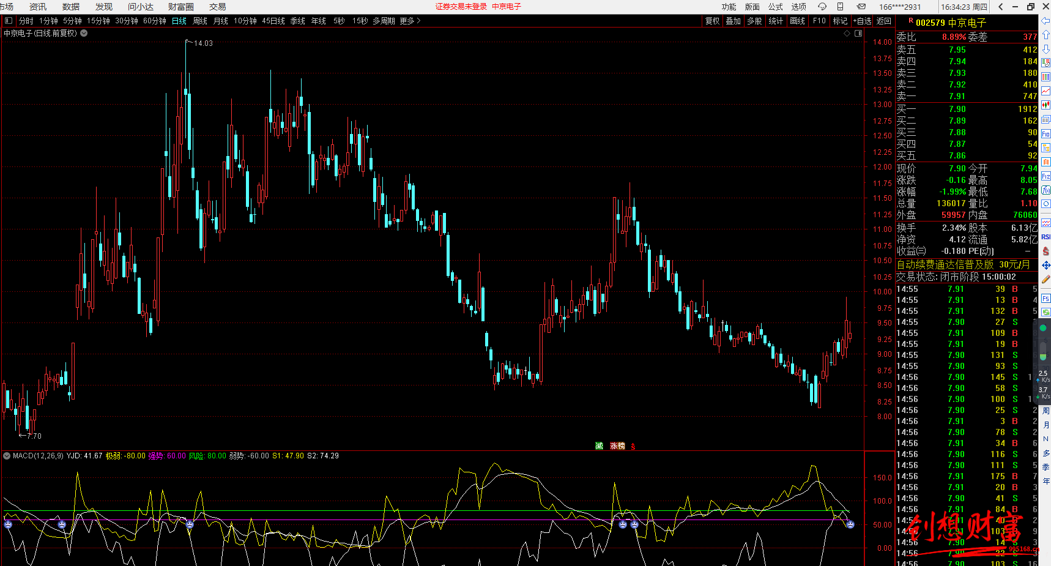
Task: Click the F10 toolbar button
Action: click(x=819, y=21)
